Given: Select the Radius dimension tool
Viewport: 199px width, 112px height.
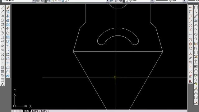Looking at the screenshot, I should coord(196,26).
